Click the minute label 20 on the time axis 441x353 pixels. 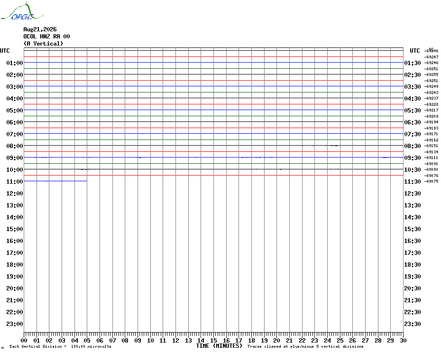(x=277, y=341)
